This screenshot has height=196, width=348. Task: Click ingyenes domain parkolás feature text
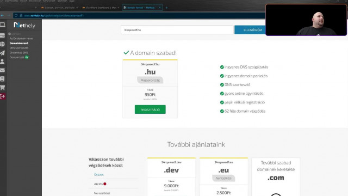click(246, 76)
